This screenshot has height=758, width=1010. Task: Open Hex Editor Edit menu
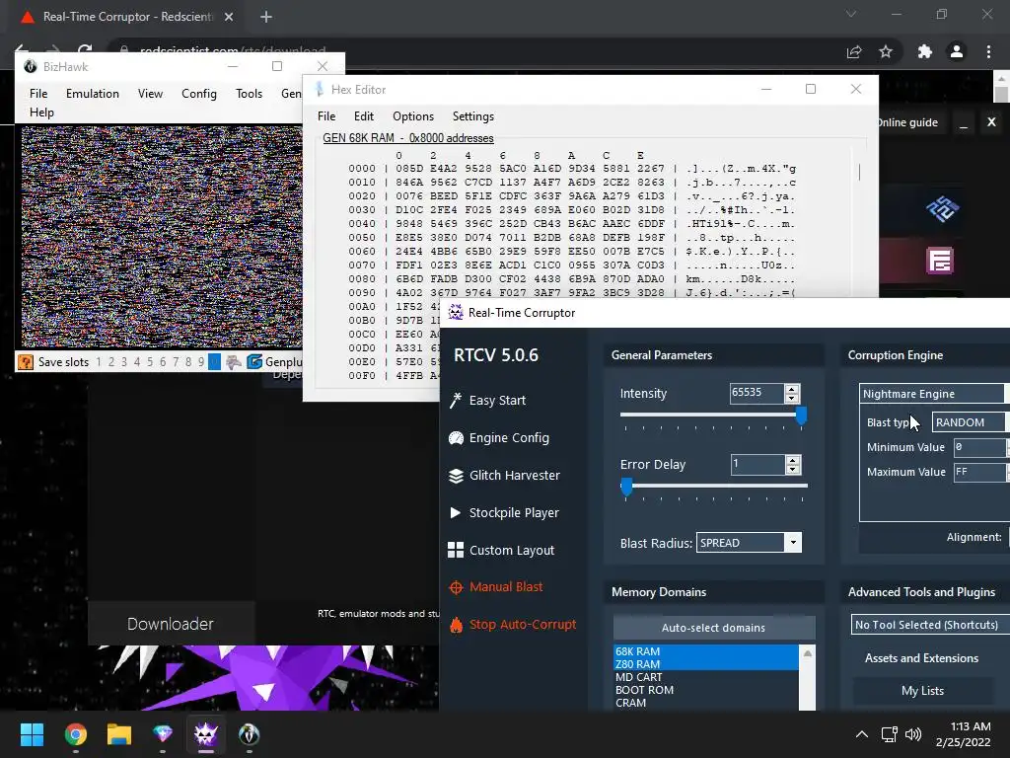coord(364,116)
